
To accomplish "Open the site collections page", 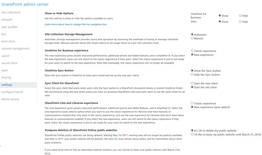I will click(11, 12).
